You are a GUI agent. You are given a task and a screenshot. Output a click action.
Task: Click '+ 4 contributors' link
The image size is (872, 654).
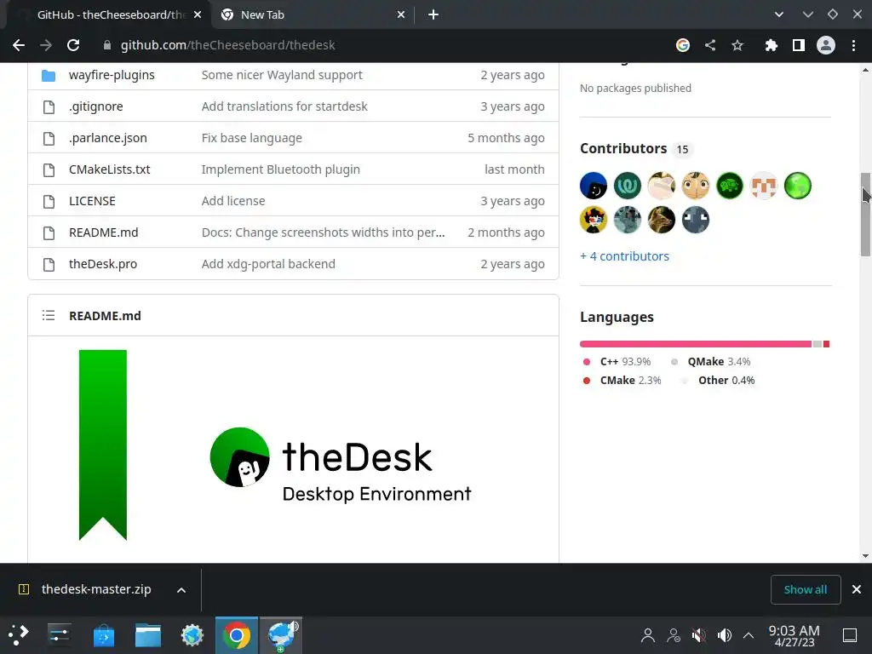624,256
